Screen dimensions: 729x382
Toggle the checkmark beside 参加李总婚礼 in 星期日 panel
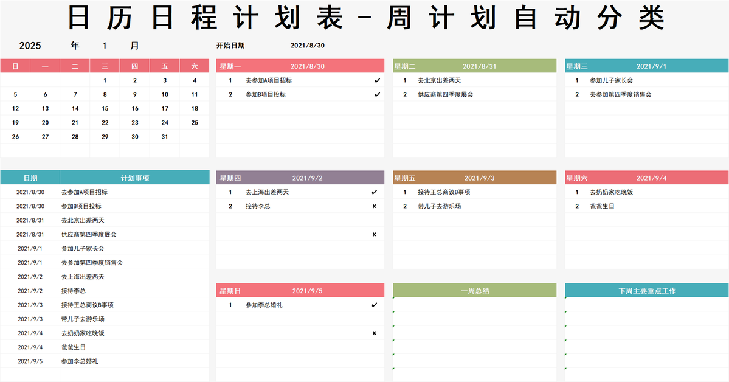[375, 305]
